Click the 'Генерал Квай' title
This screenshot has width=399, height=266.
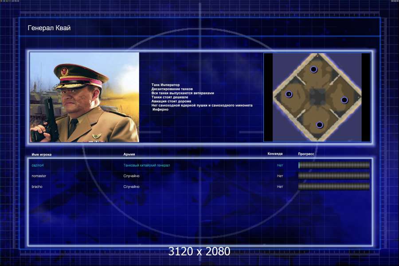[x=49, y=28]
